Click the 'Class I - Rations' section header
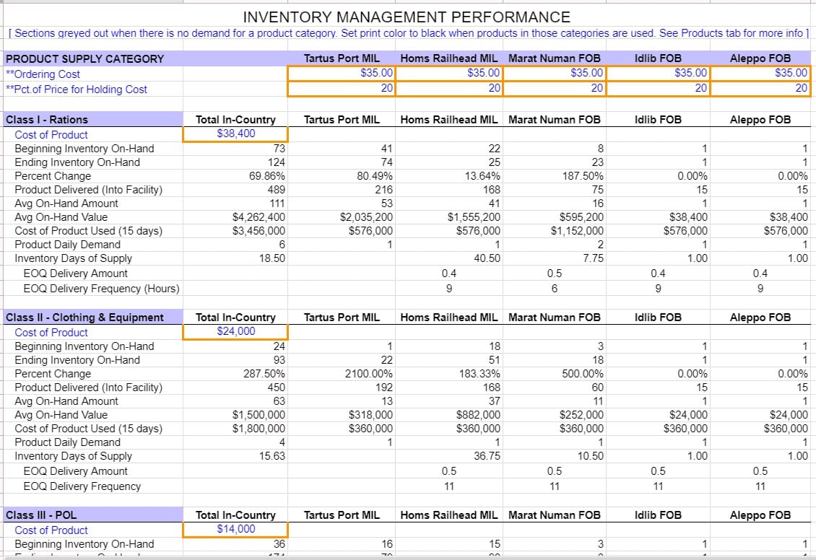Image resolution: width=816 pixels, height=560 pixels. coord(47,120)
